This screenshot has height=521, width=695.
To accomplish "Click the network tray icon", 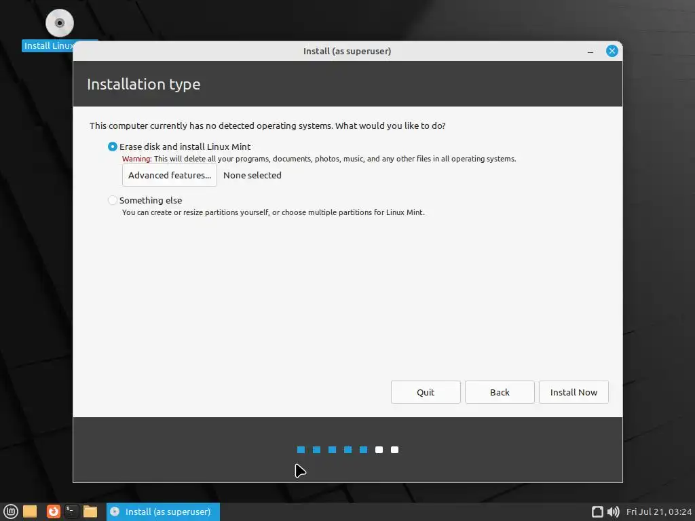I will [x=597, y=512].
